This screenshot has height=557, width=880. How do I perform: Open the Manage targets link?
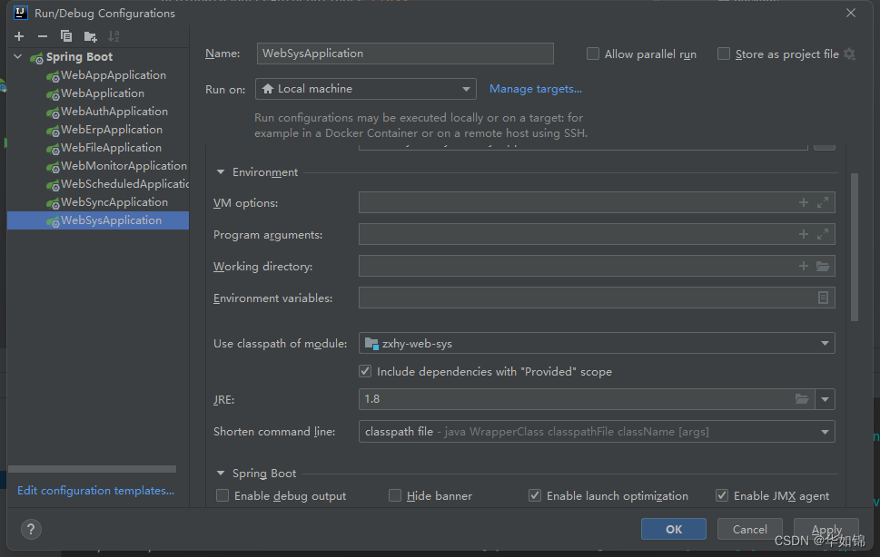[536, 89]
